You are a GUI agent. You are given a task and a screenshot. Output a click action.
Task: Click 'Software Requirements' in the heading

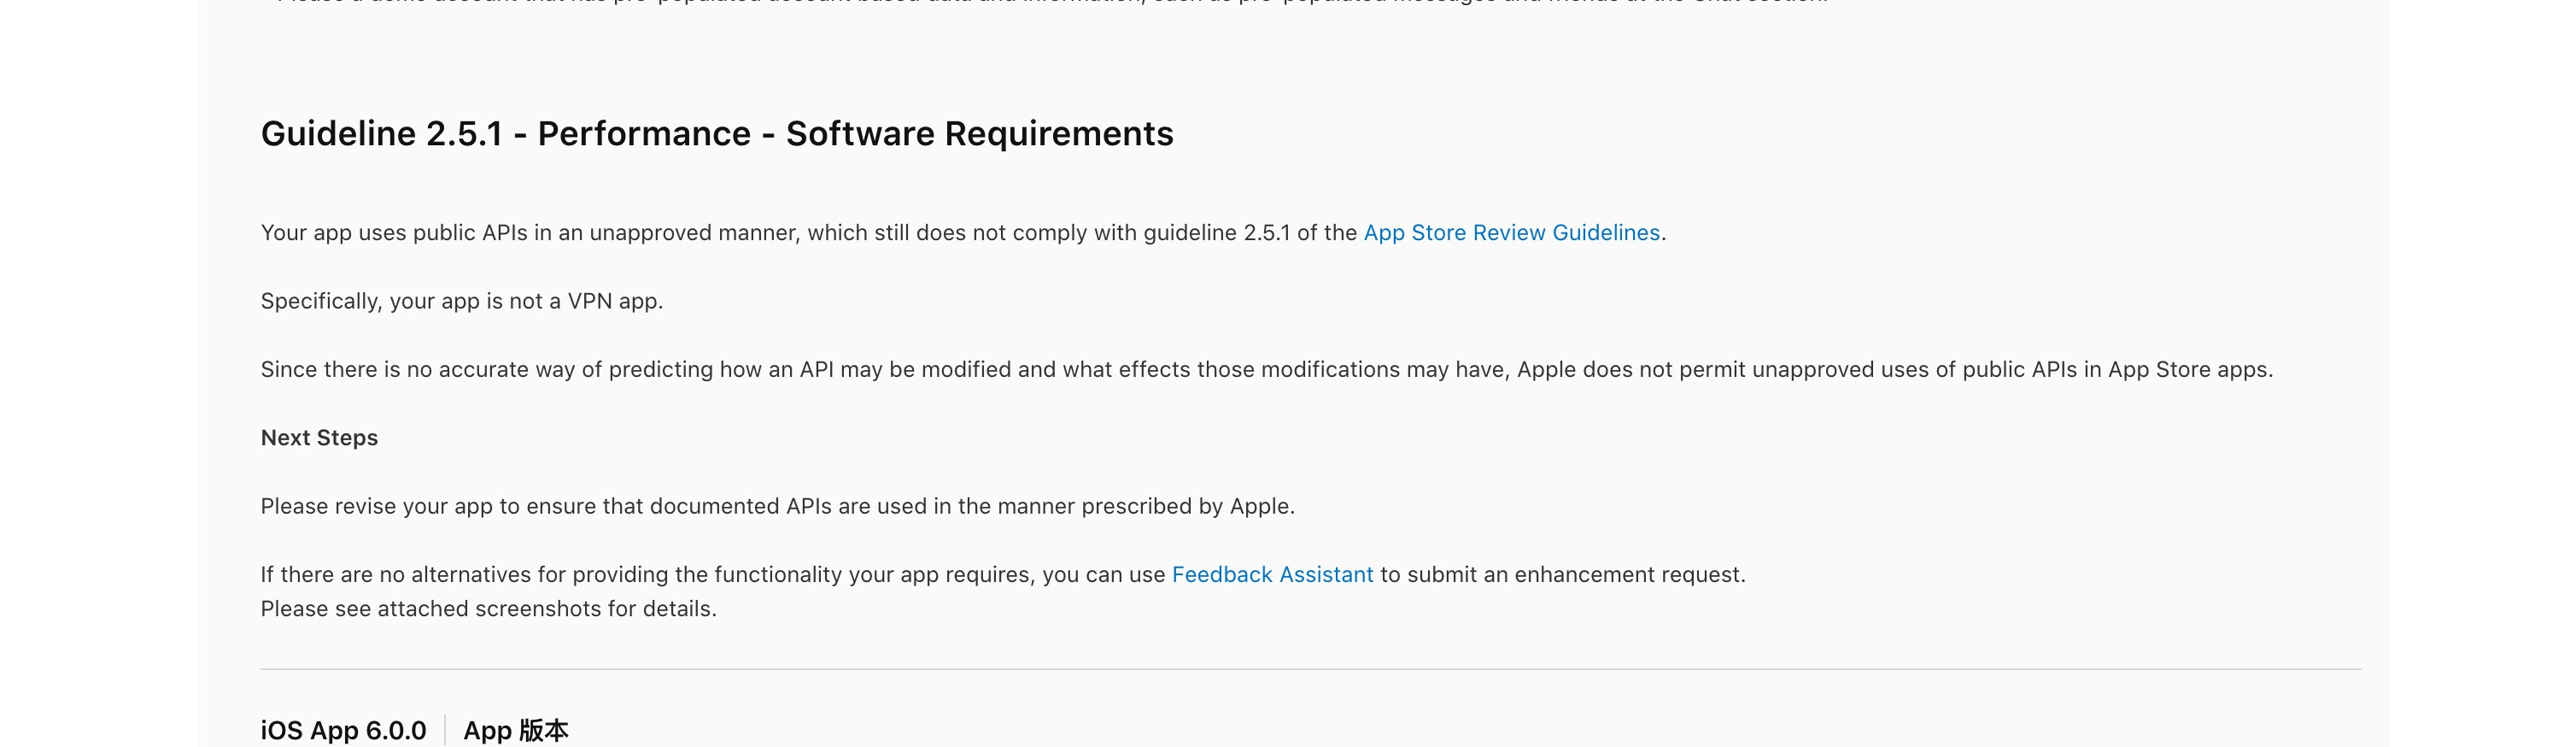(979, 133)
